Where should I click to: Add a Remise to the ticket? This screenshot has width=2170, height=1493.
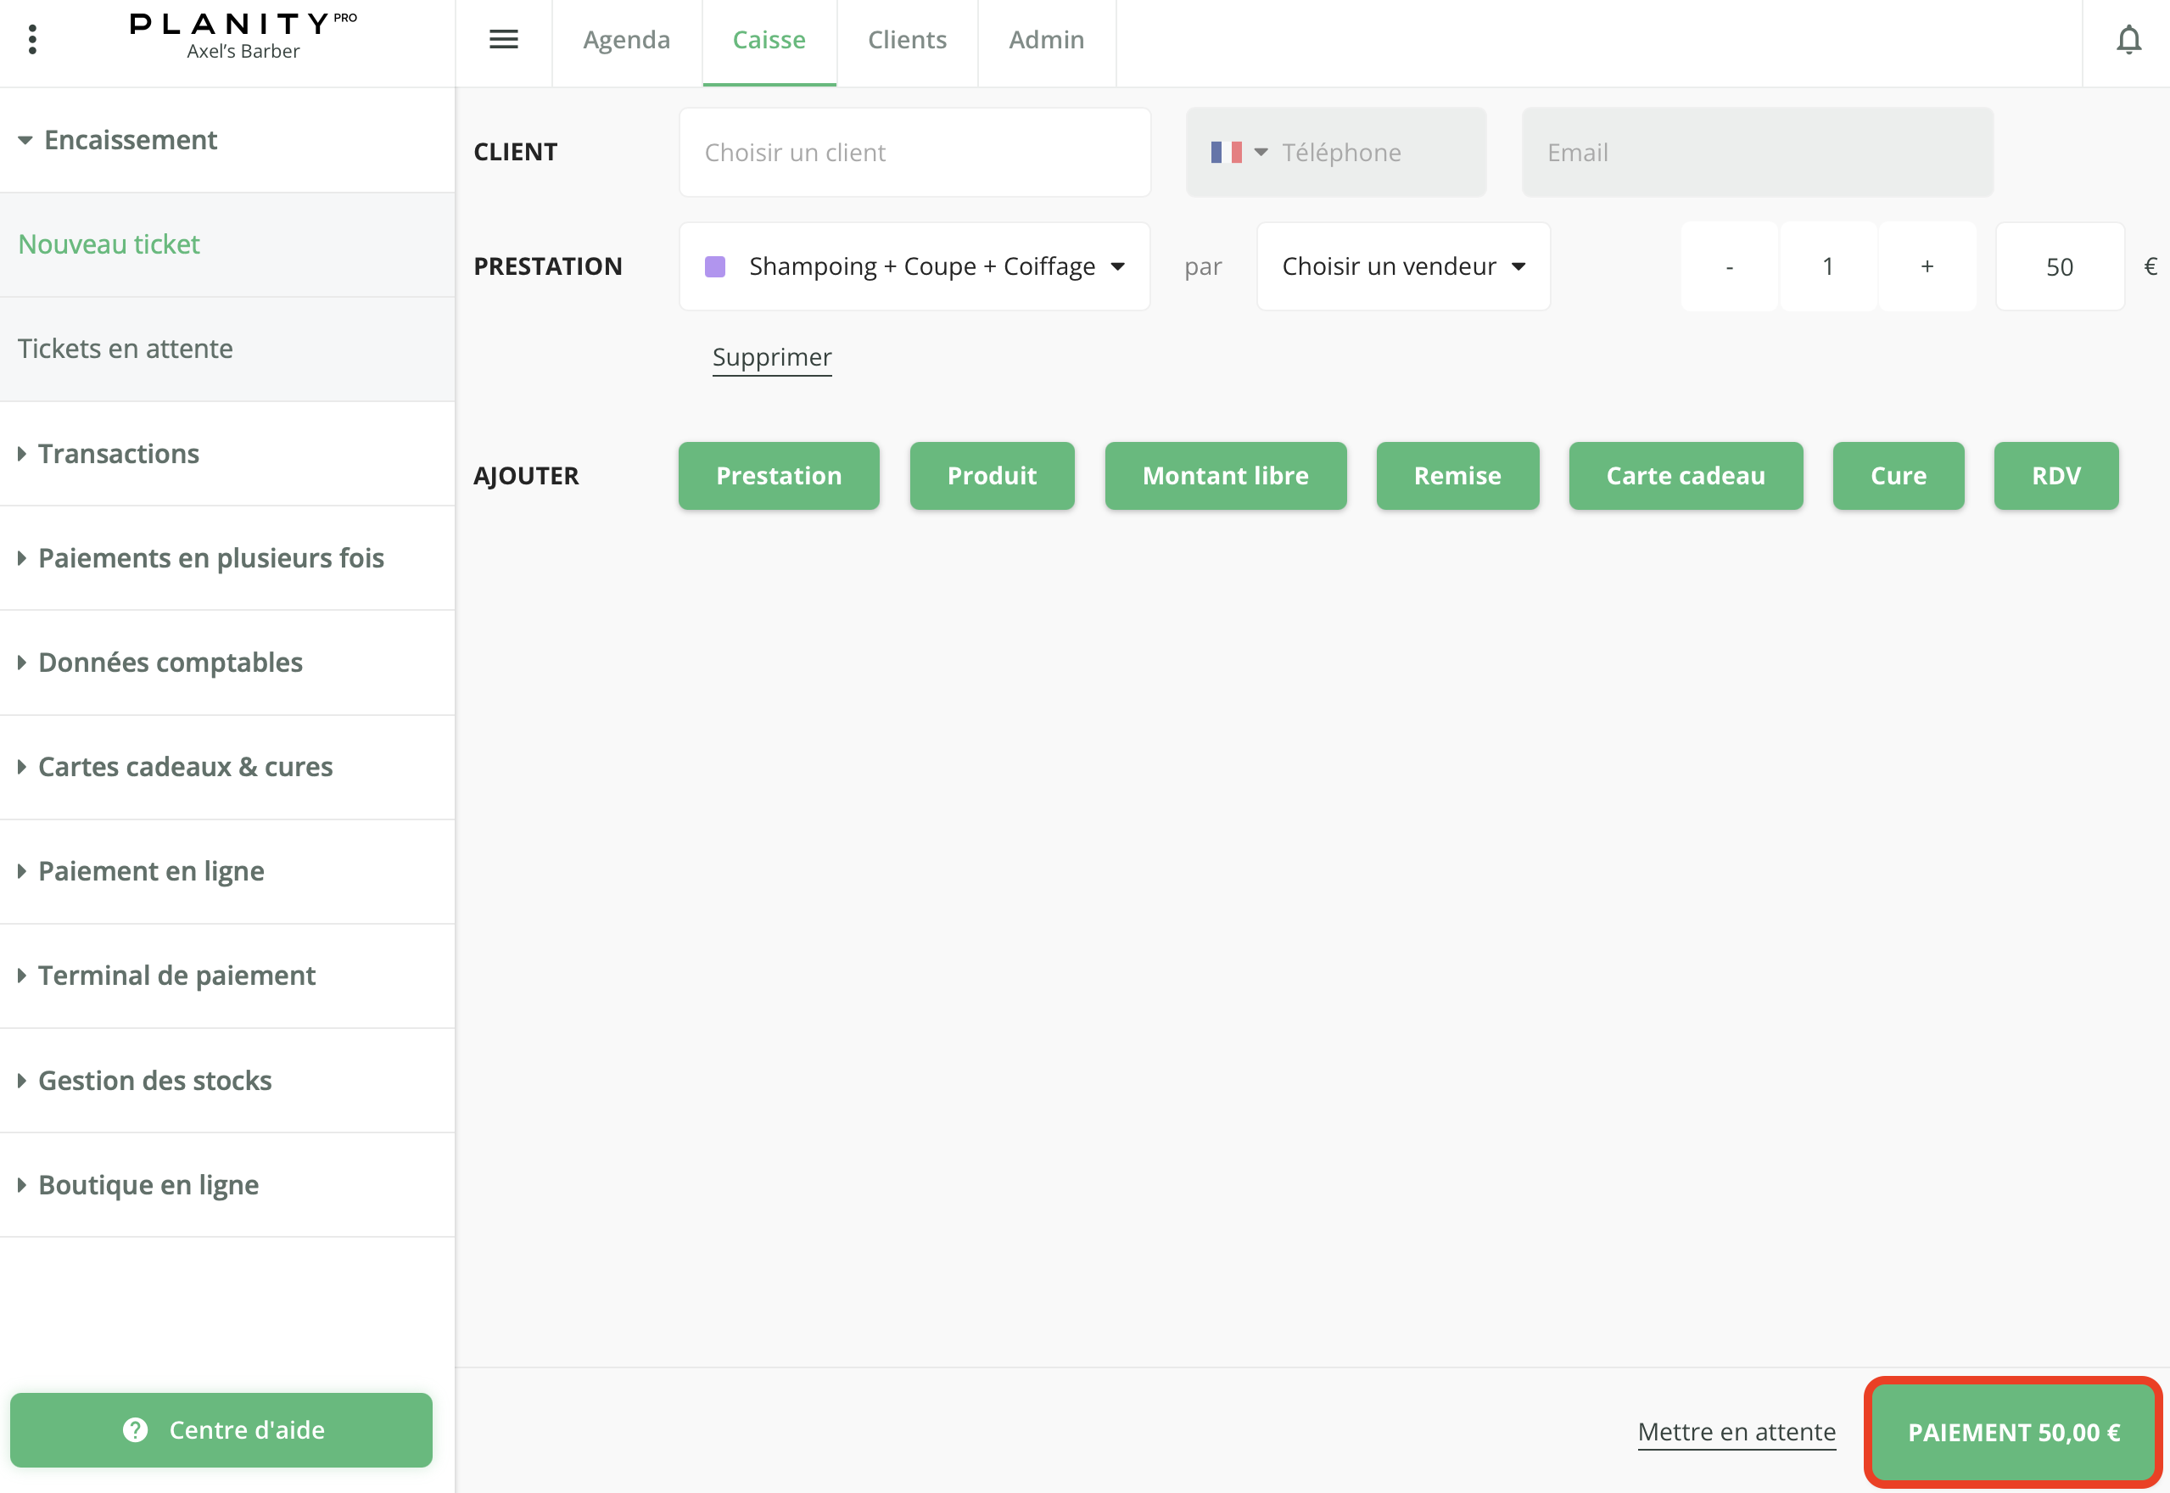pos(1457,476)
